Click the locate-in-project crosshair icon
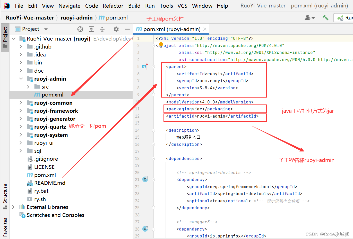 click(x=80, y=29)
